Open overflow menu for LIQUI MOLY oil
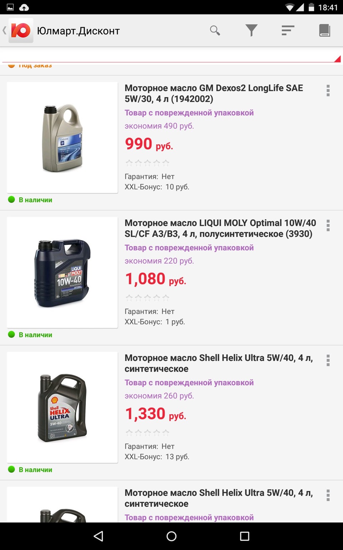 point(328,226)
